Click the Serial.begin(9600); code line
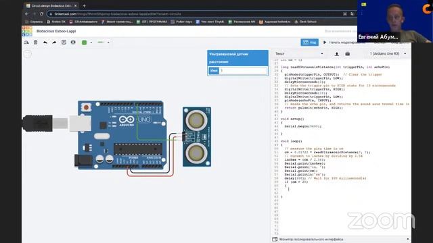Image resolution: width=433 pixels, height=243 pixels. tap(303, 126)
